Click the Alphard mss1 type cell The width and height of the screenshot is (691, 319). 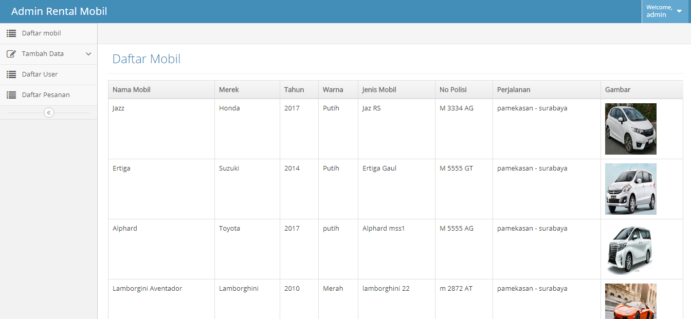(x=396, y=249)
